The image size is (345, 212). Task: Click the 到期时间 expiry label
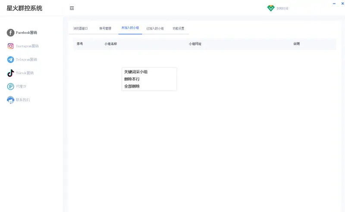tap(282, 9)
